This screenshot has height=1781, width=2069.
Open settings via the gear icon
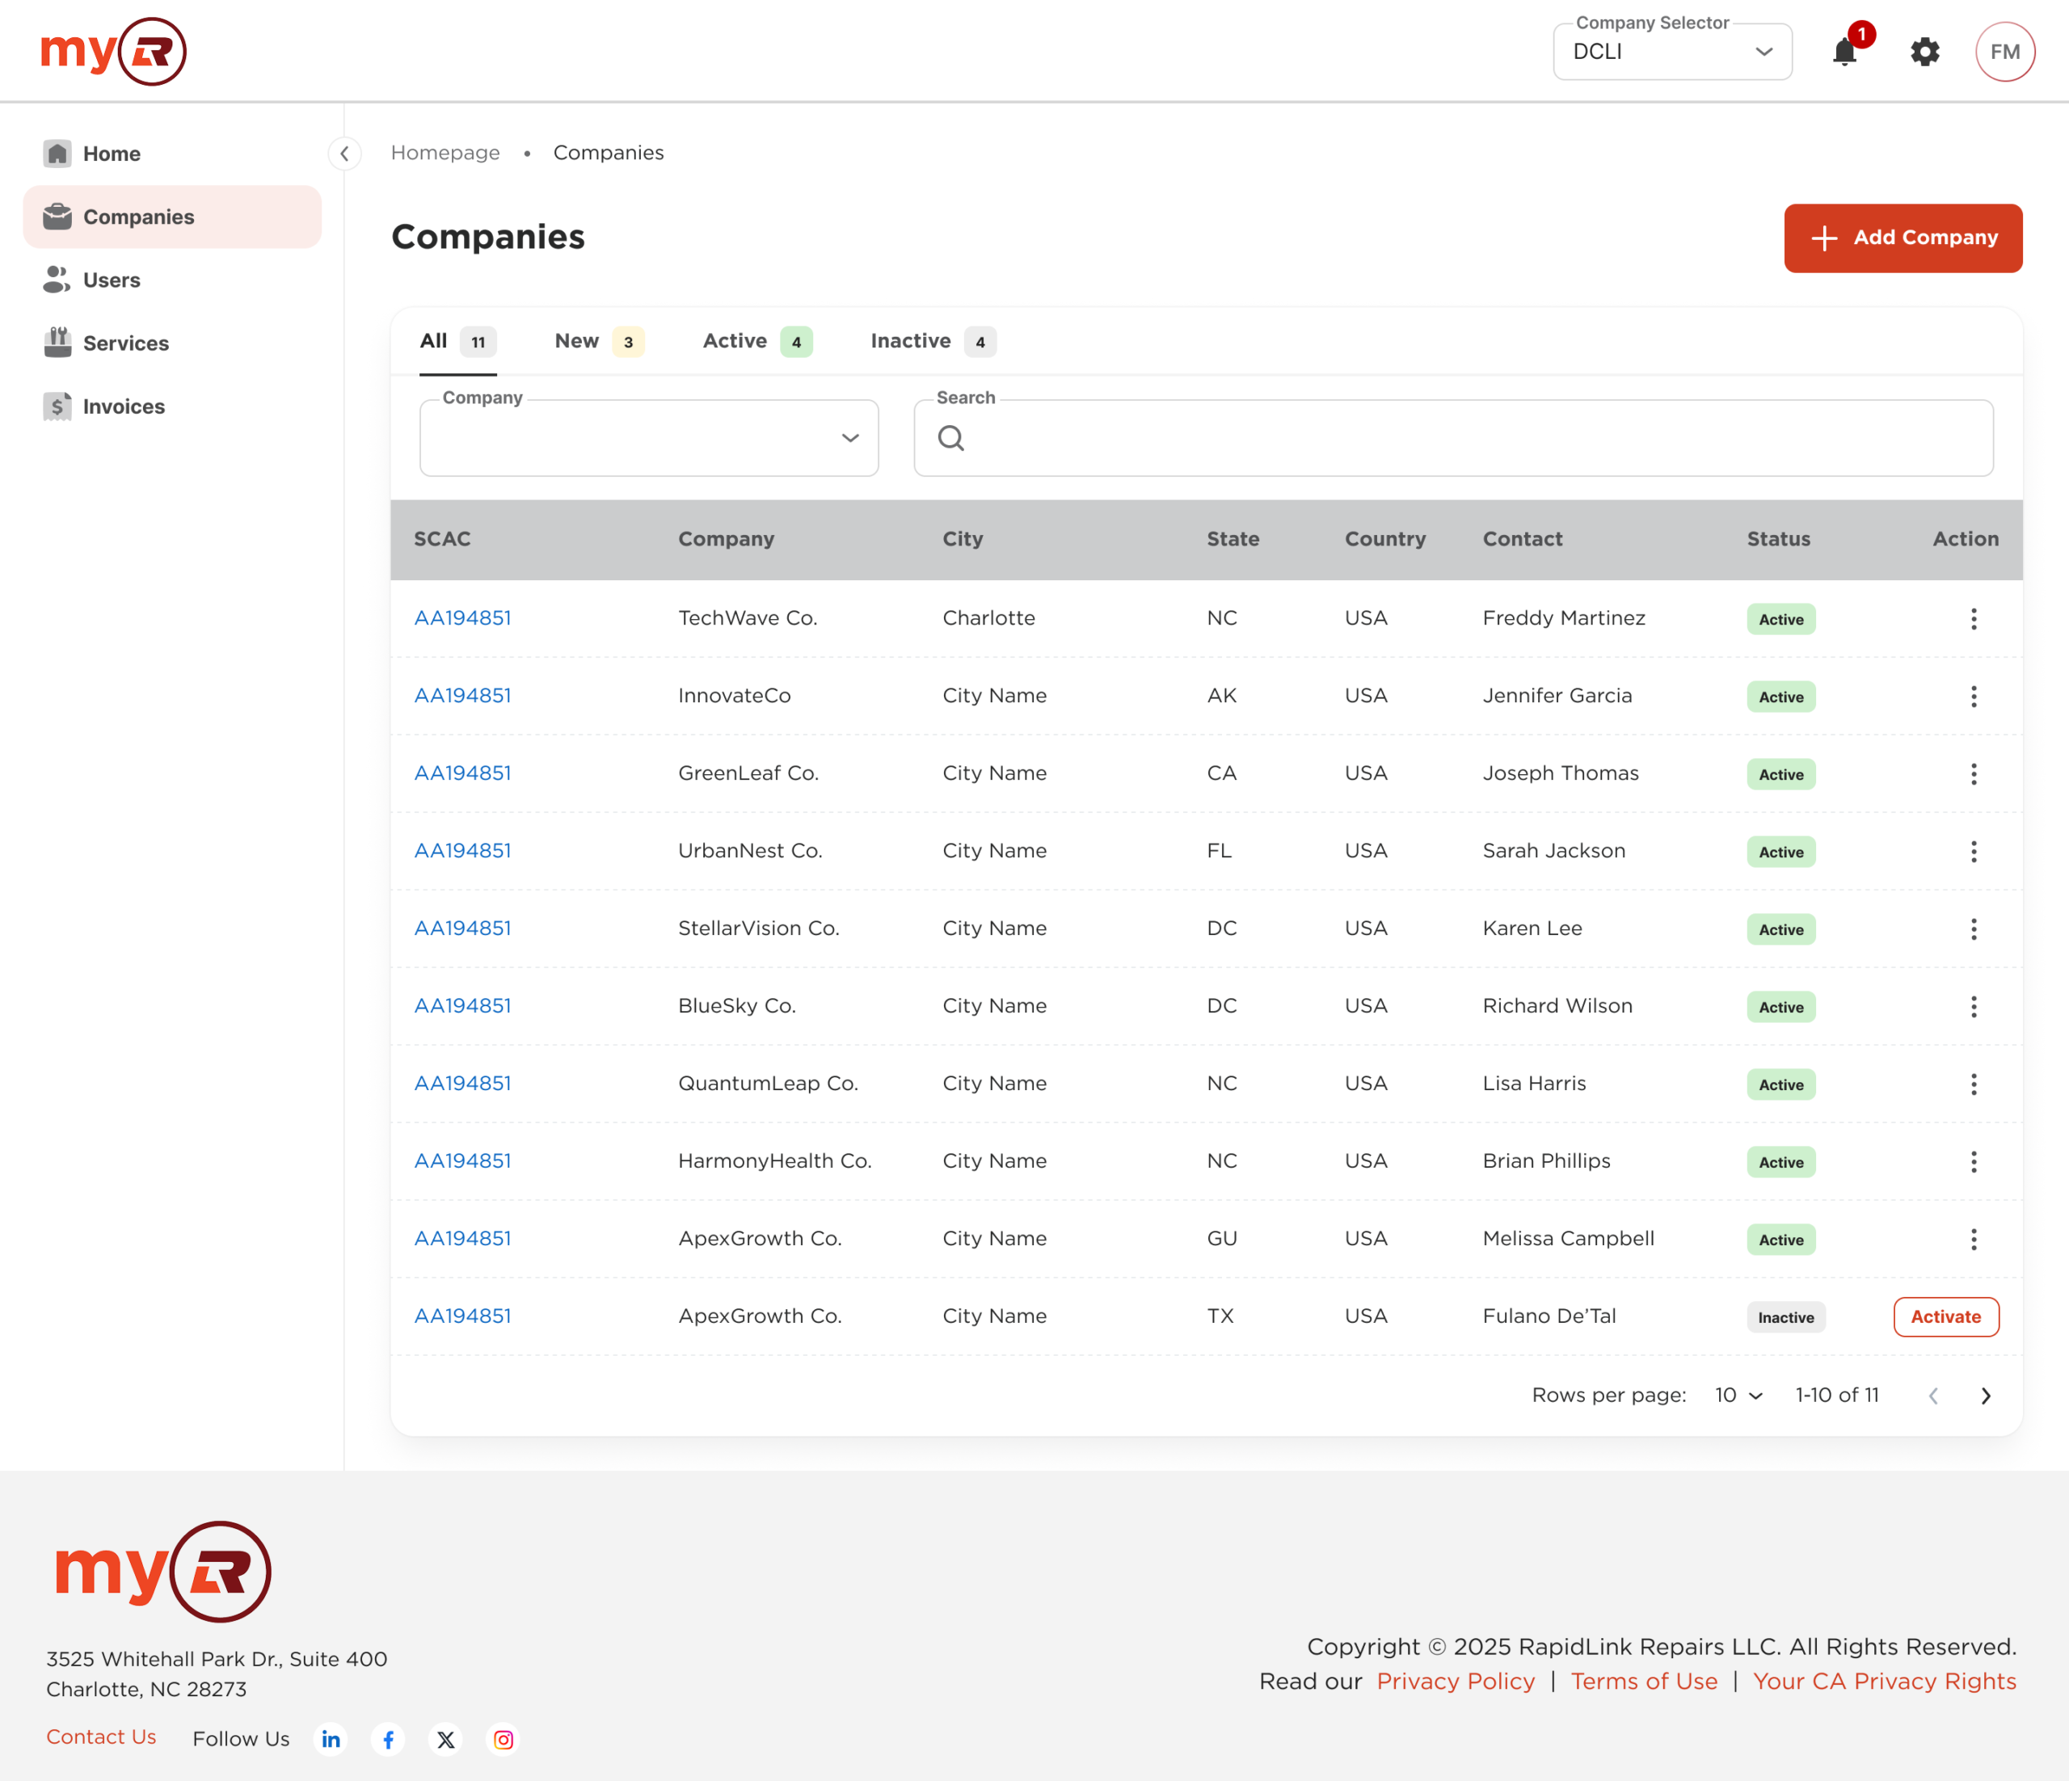point(1924,52)
